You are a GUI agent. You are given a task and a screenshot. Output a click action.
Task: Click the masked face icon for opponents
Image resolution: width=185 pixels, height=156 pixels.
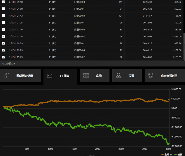pos(151,76)
